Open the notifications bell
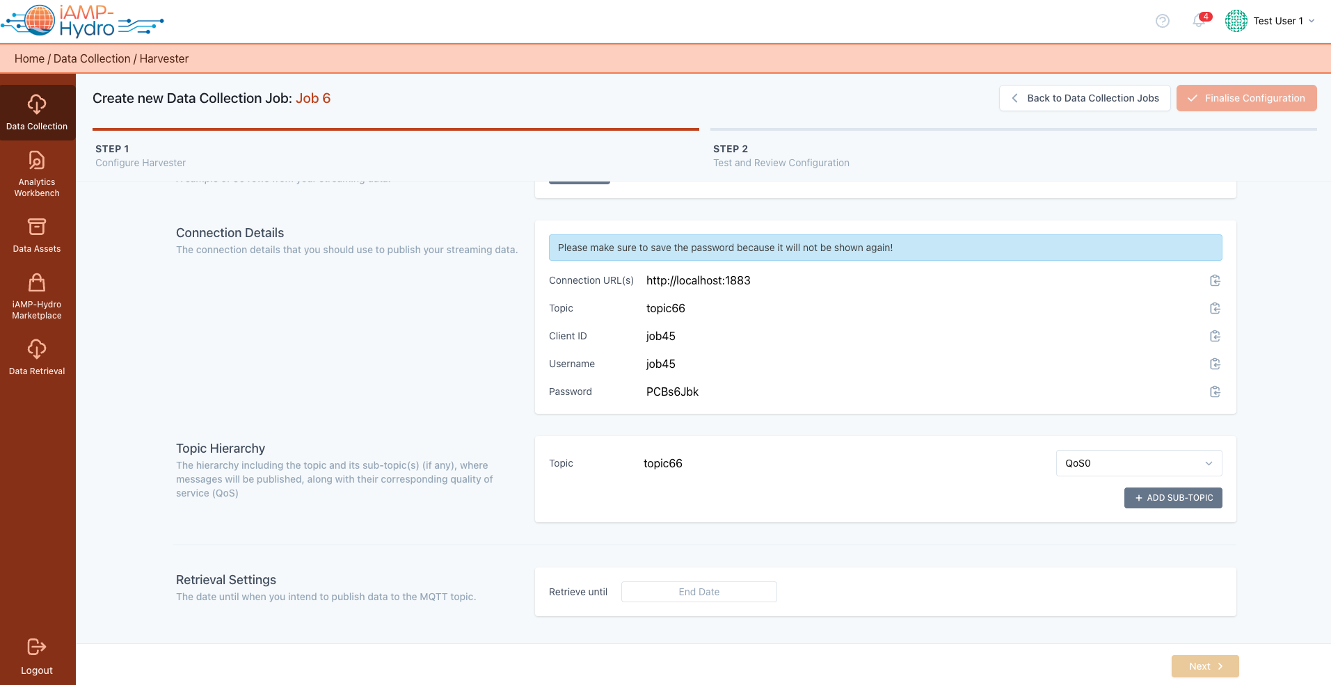 tap(1199, 21)
